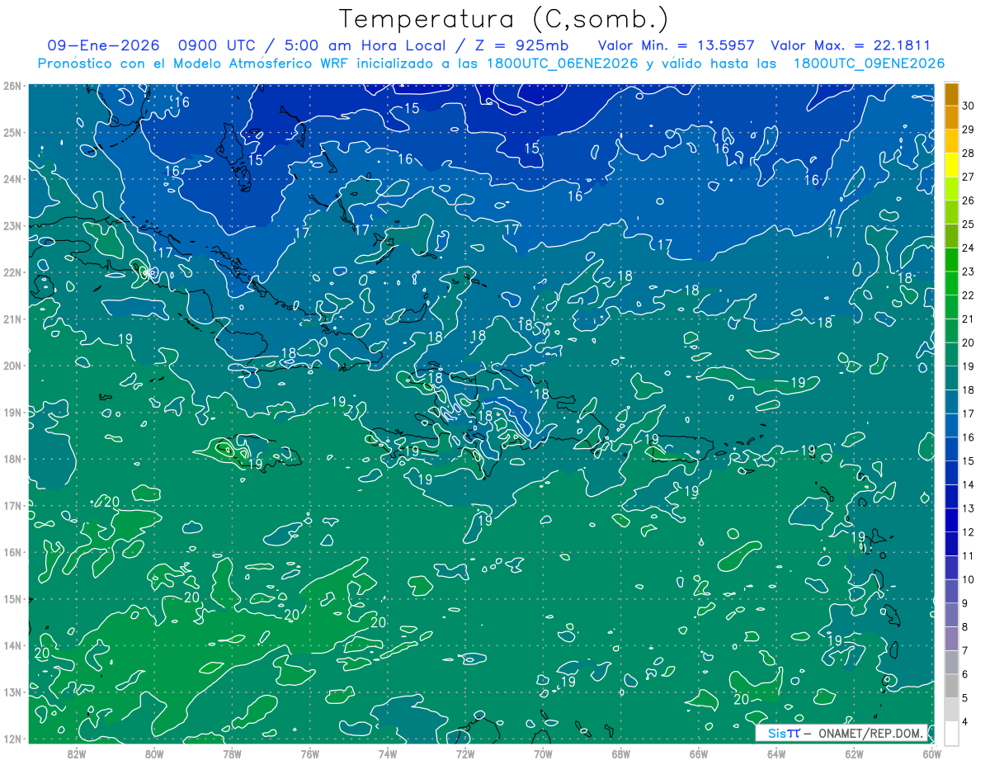Click longitude axis label '70W'

pos(543,754)
